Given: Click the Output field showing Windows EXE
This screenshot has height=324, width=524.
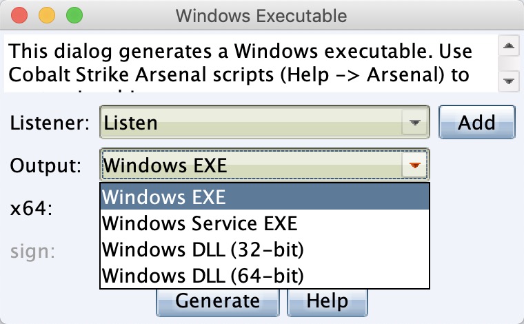Looking at the screenshot, I should (x=265, y=165).
